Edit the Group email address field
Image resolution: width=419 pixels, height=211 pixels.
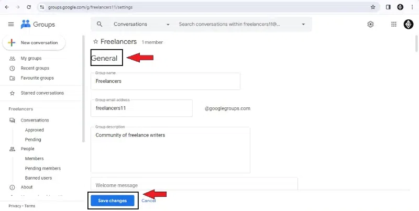coord(141,108)
